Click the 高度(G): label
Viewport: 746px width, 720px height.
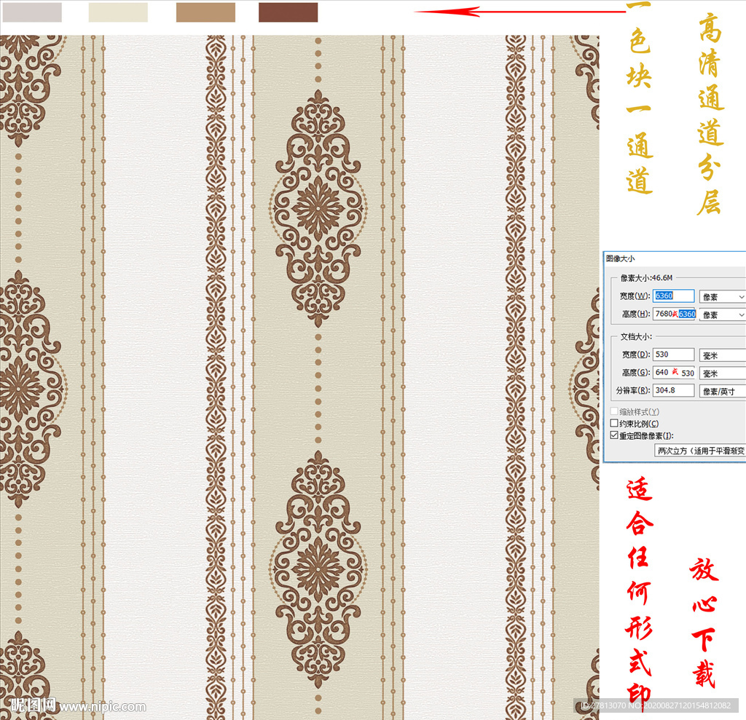[x=635, y=372]
